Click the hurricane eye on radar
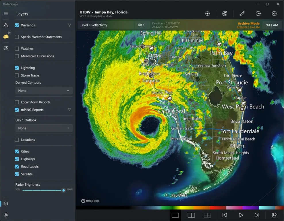The height and width of the screenshot is (221, 284). tap(150, 126)
